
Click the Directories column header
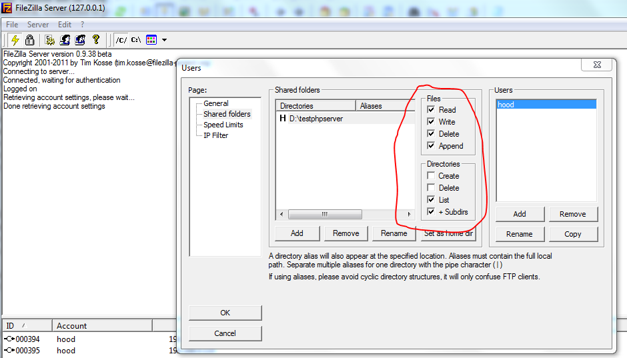[316, 105]
